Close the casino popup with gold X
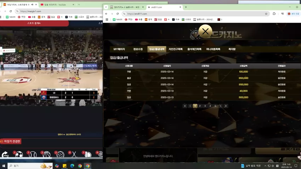301x169 pixels. [205, 31]
